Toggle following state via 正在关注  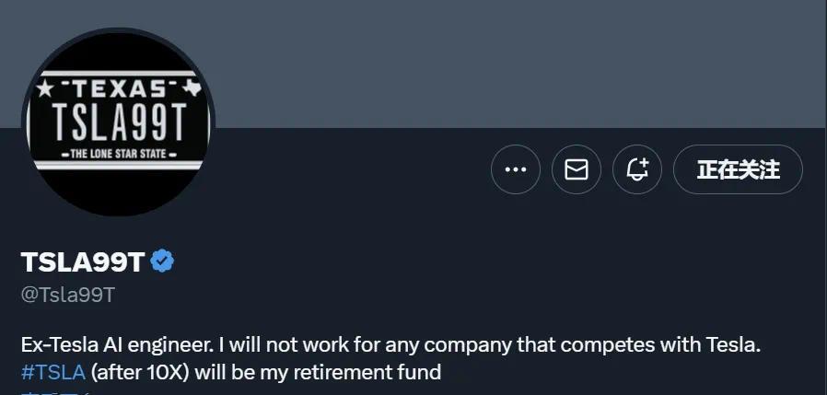pos(738,169)
